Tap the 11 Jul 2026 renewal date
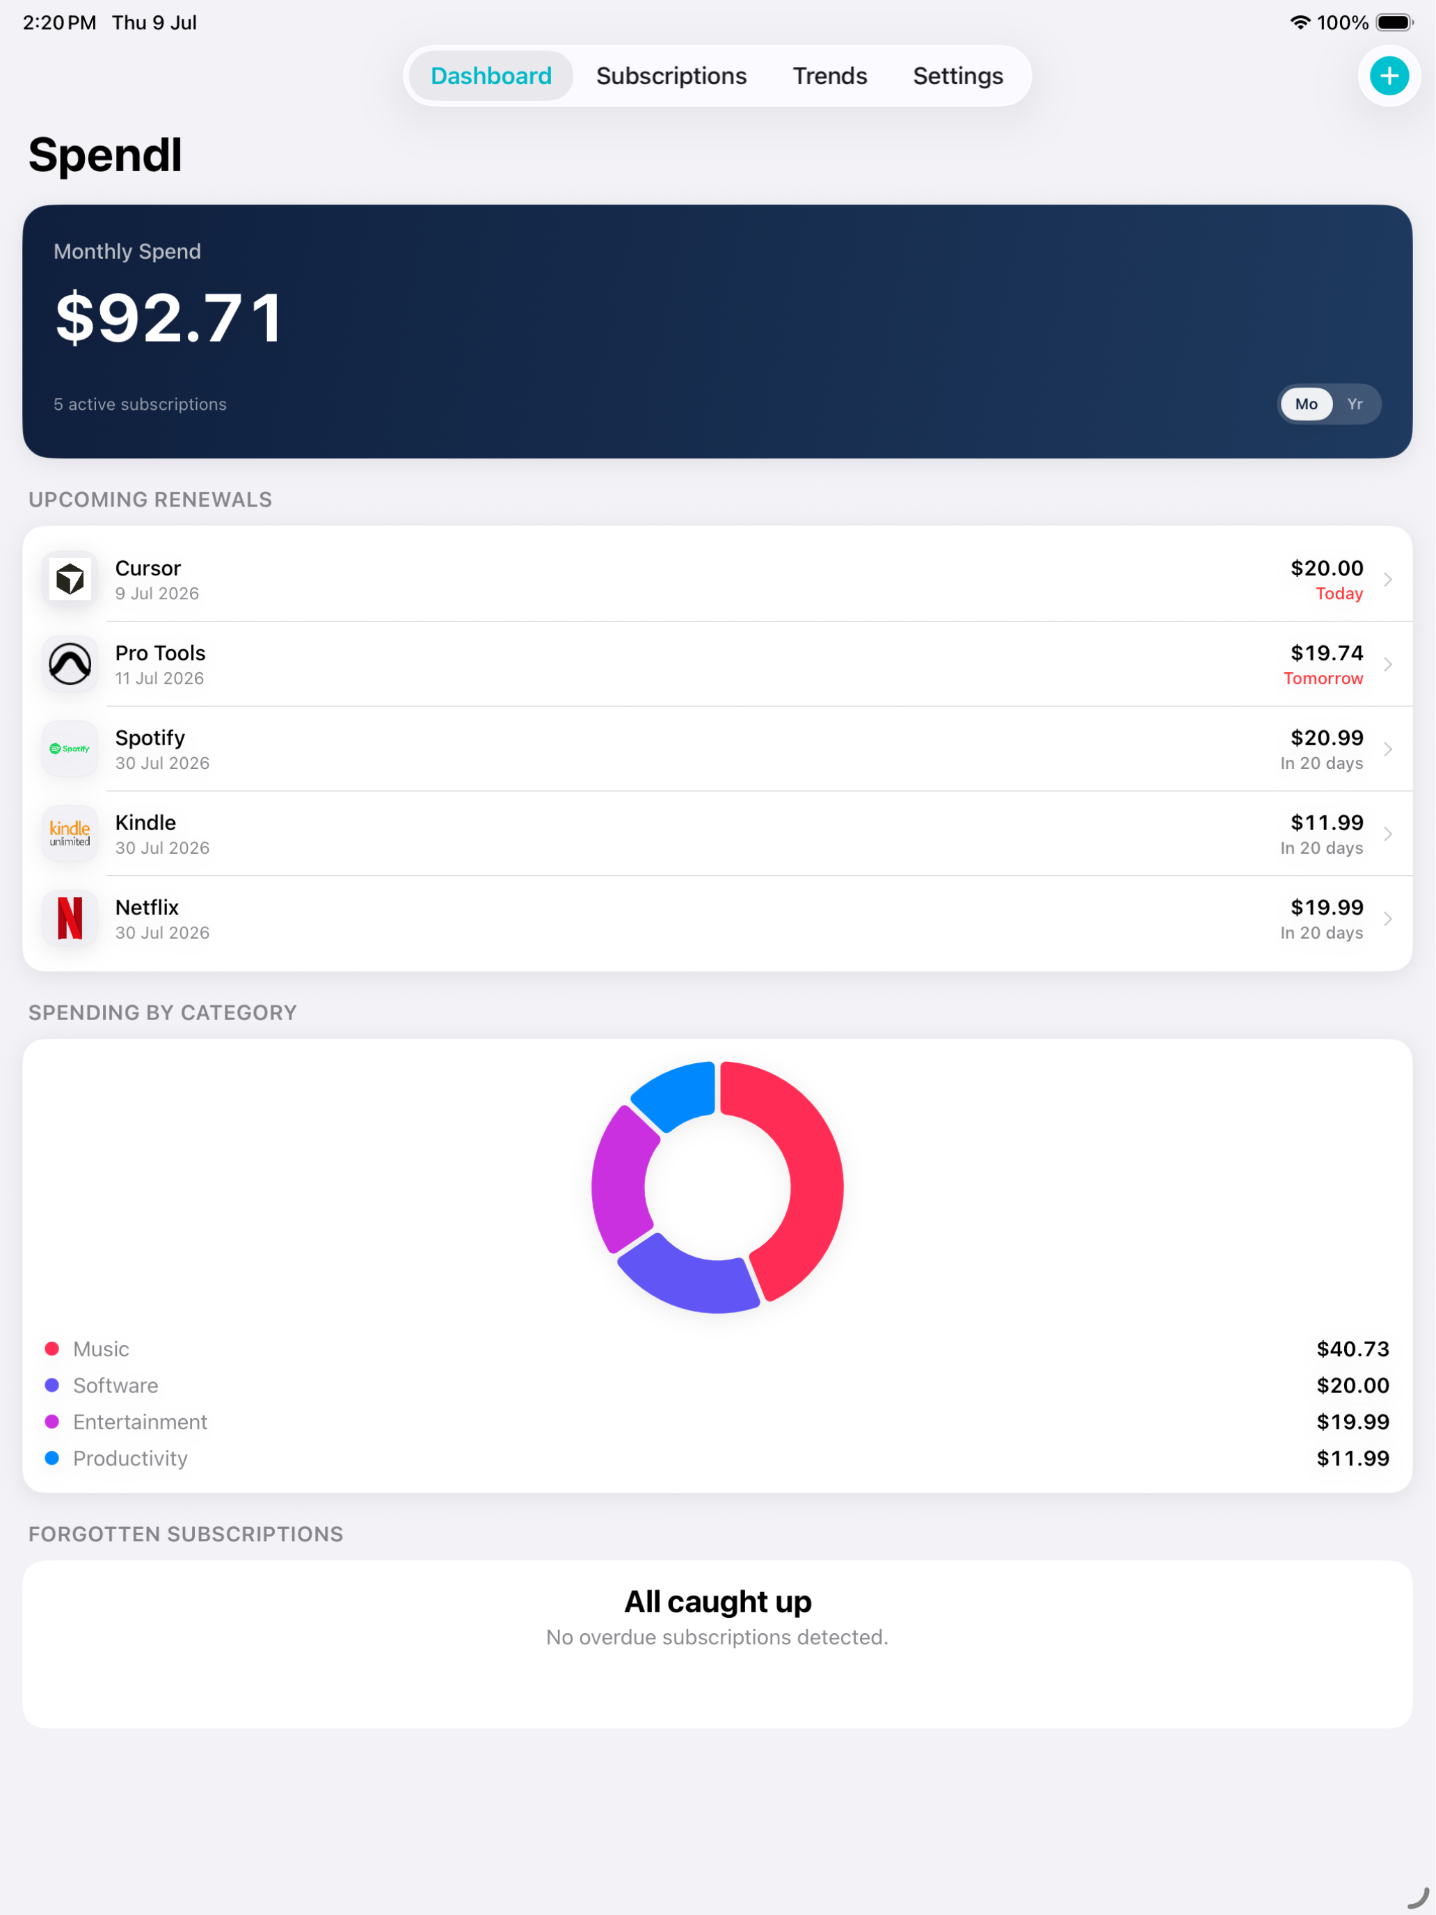The image size is (1436, 1915). [x=159, y=678]
